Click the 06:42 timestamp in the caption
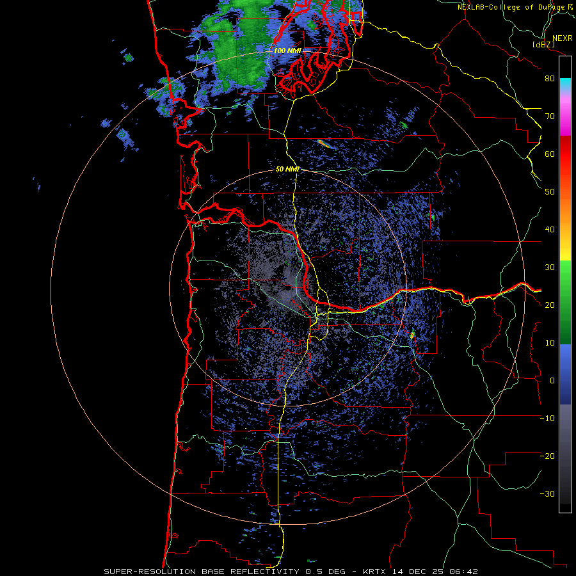 [463, 572]
